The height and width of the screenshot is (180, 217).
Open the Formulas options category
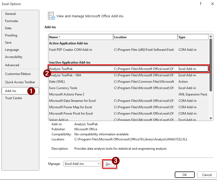click(12, 21)
